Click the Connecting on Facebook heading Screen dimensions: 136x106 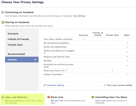19,12
